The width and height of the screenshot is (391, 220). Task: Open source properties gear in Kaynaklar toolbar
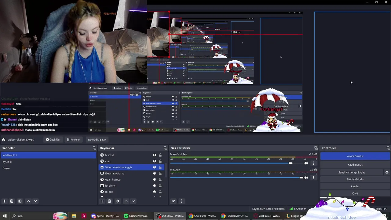tap(118, 201)
